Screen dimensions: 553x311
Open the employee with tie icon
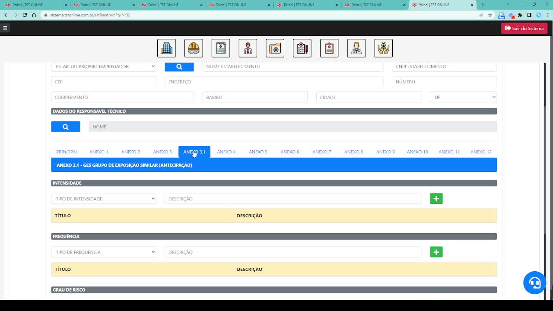point(248,48)
